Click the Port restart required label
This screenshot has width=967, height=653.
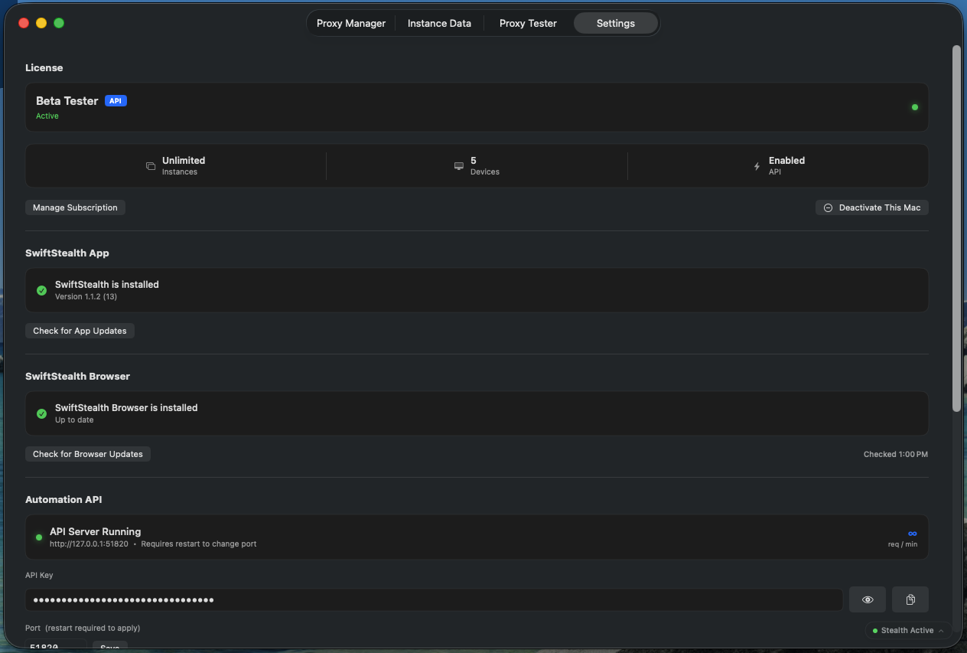pos(83,628)
